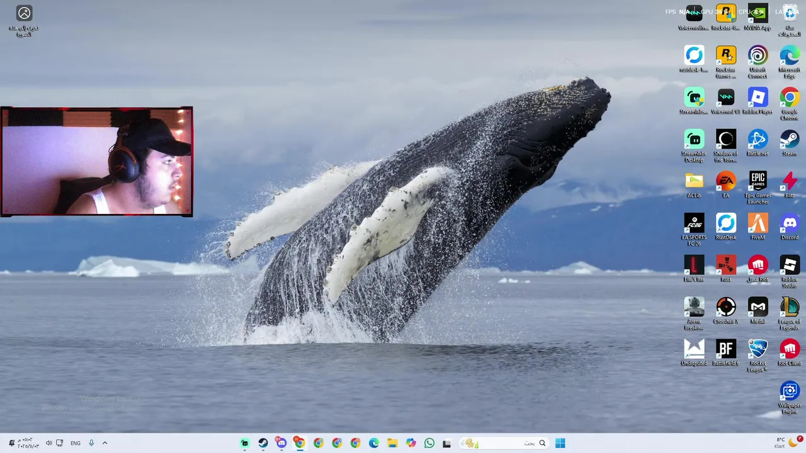Image resolution: width=806 pixels, height=453 pixels.
Task: Launch the Battle.net desktop icon
Action: (758, 143)
